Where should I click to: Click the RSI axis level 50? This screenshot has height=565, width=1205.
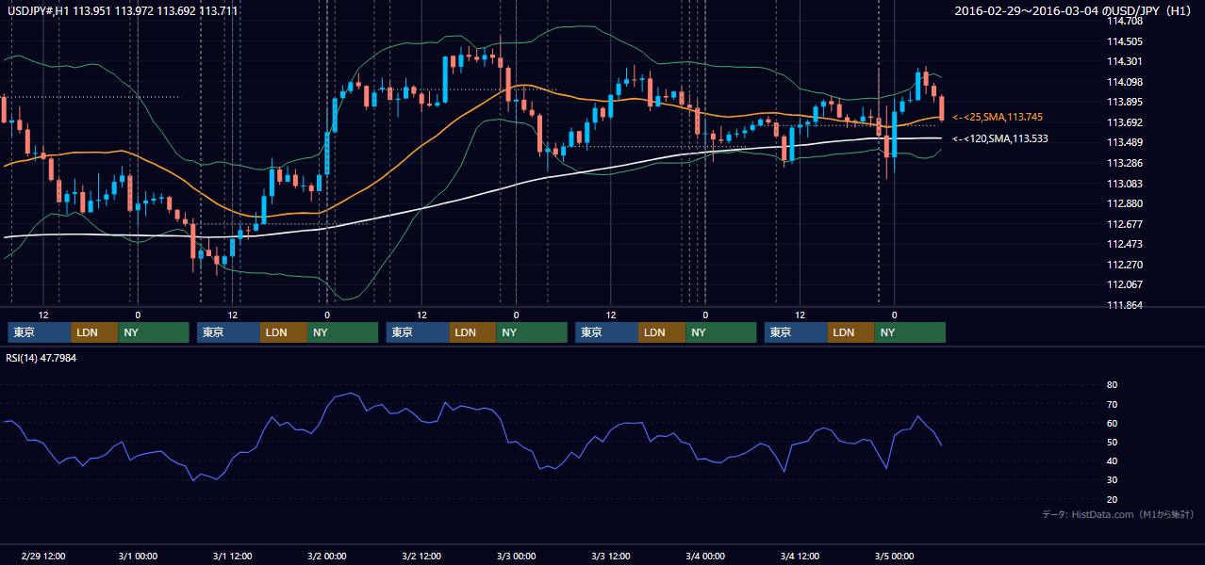point(1112,442)
